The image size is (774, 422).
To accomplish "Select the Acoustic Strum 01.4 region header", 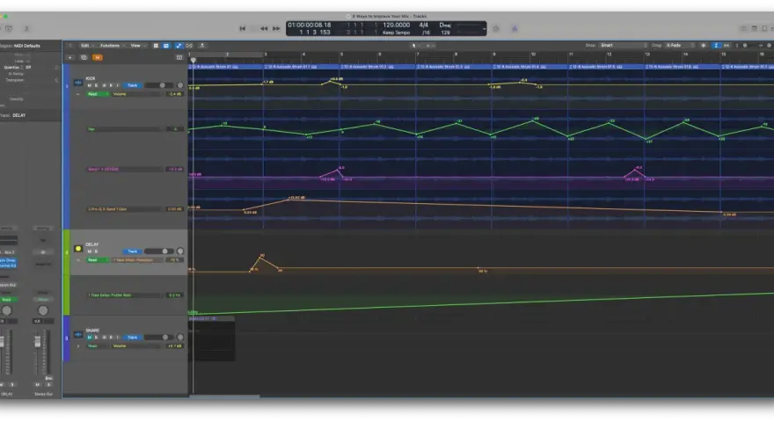I will click(x=529, y=66).
